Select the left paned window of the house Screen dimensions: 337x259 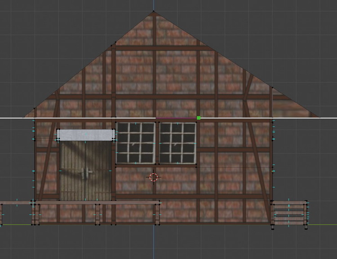coord(136,143)
